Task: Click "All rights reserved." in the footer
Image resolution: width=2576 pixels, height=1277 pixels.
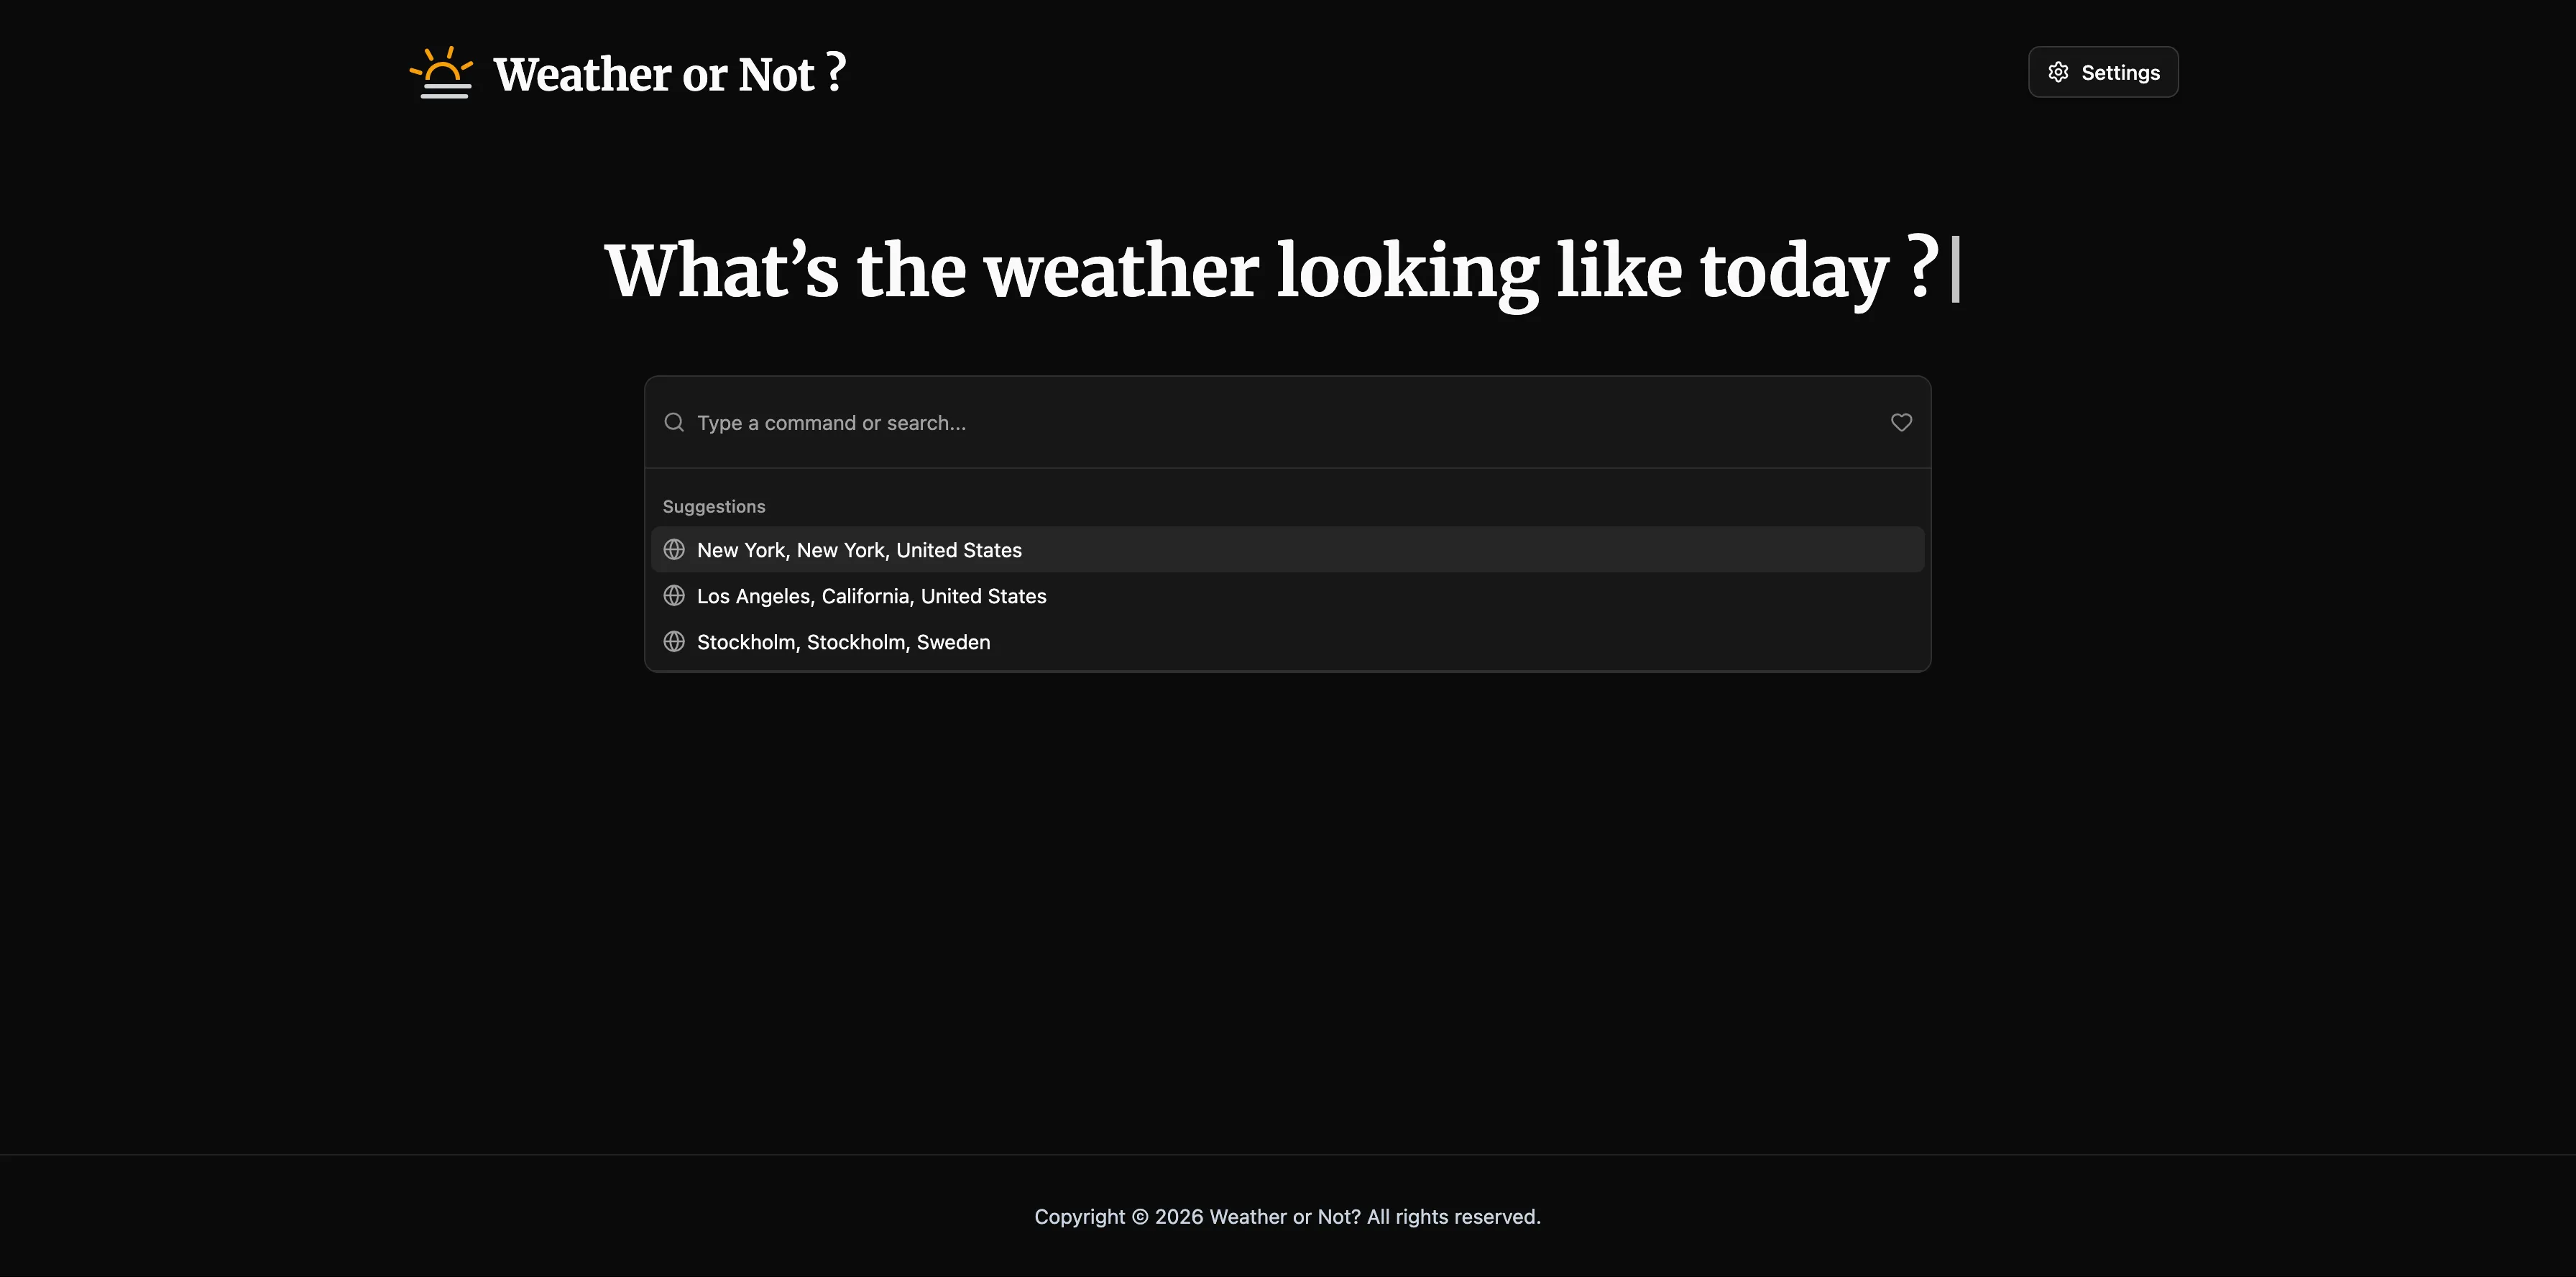Action: [x=1453, y=1217]
